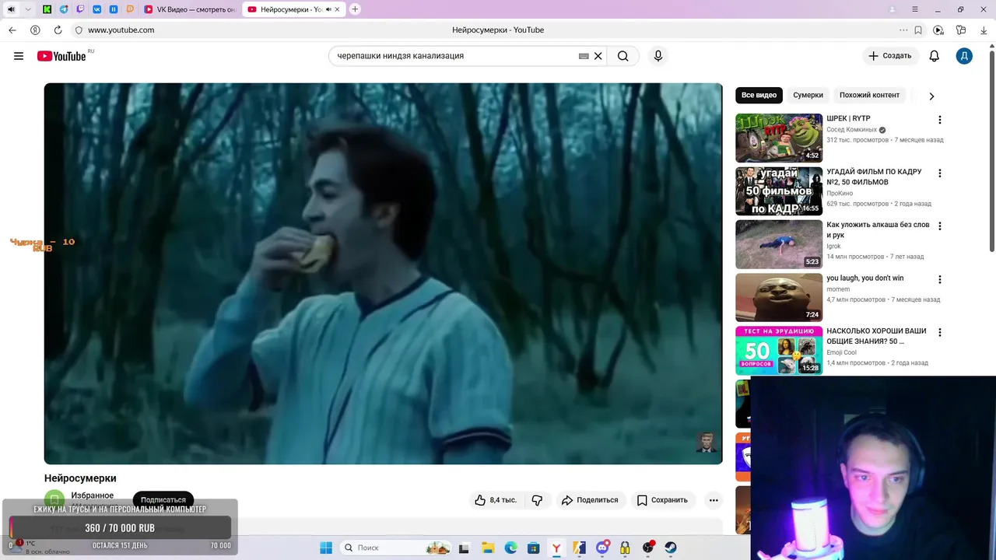The width and height of the screenshot is (996, 560).
Task: Run the search with the magnifier button
Action: click(623, 56)
